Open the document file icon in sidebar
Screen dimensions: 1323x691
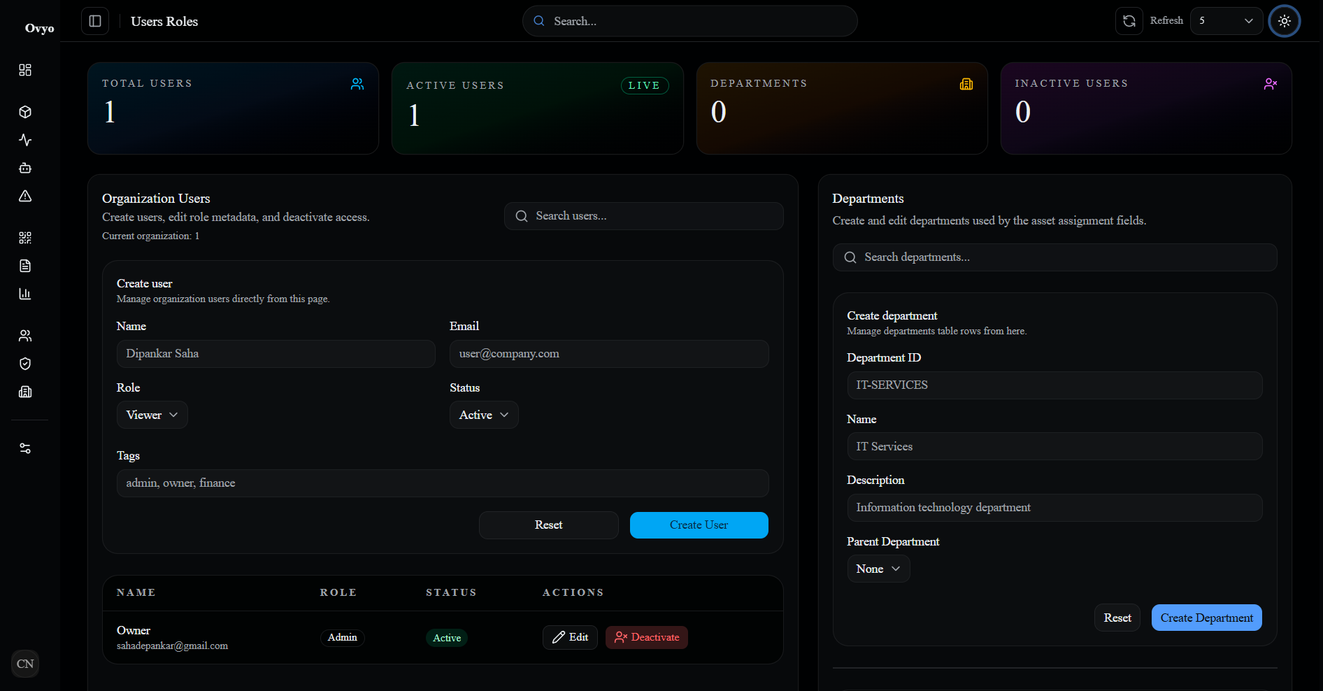(x=25, y=266)
